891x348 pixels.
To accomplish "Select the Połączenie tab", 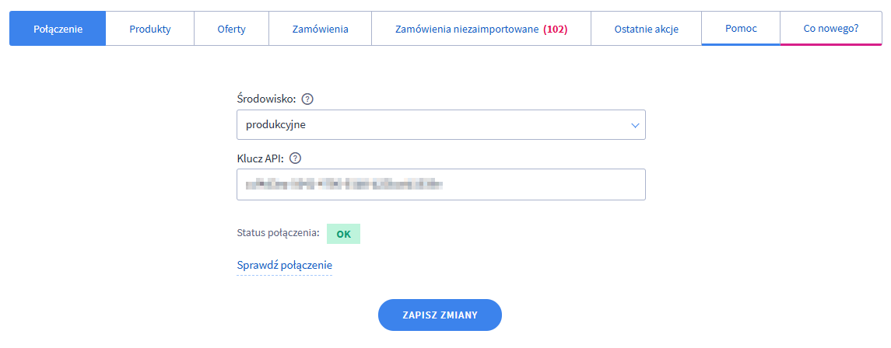I will (58, 30).
